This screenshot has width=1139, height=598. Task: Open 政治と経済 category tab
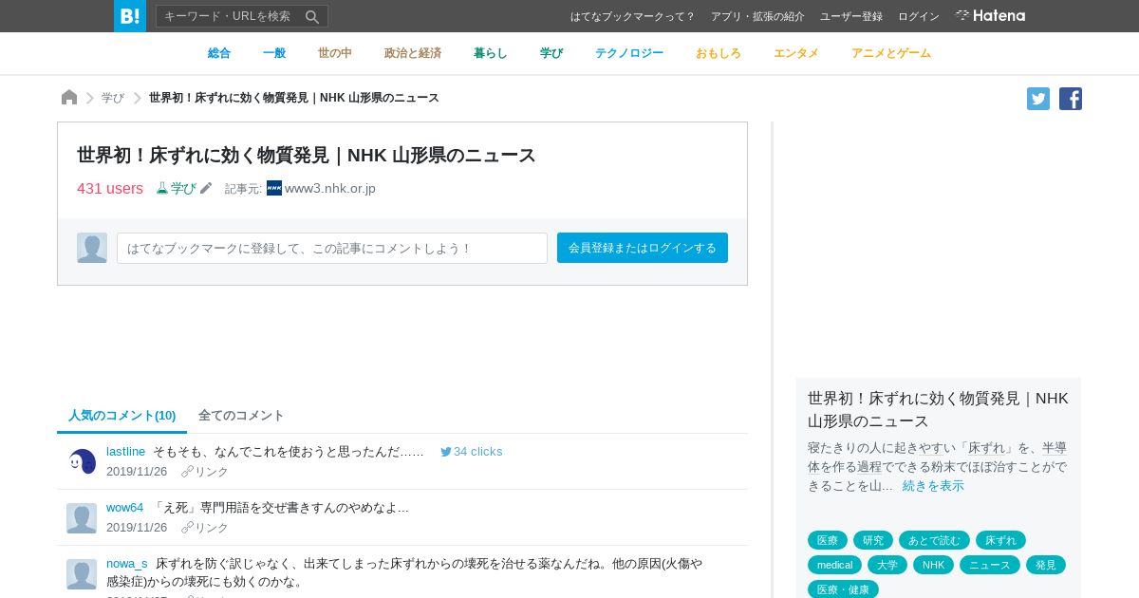click(413, 53)
